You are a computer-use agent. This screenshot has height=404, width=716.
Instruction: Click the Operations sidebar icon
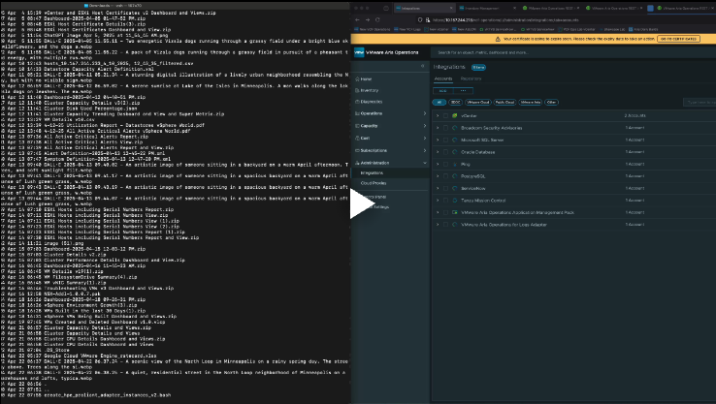coord(358,113)
